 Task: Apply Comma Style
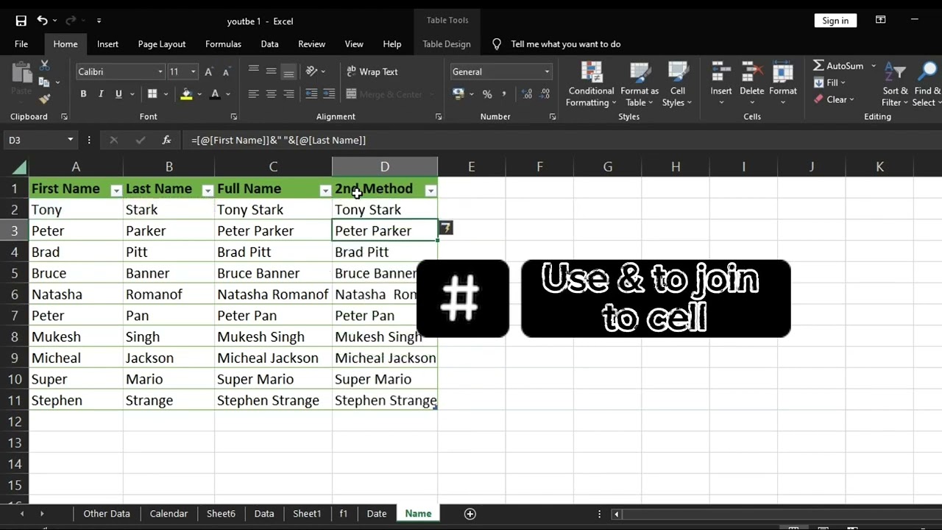pyautogui.click(x=504, y=94)
